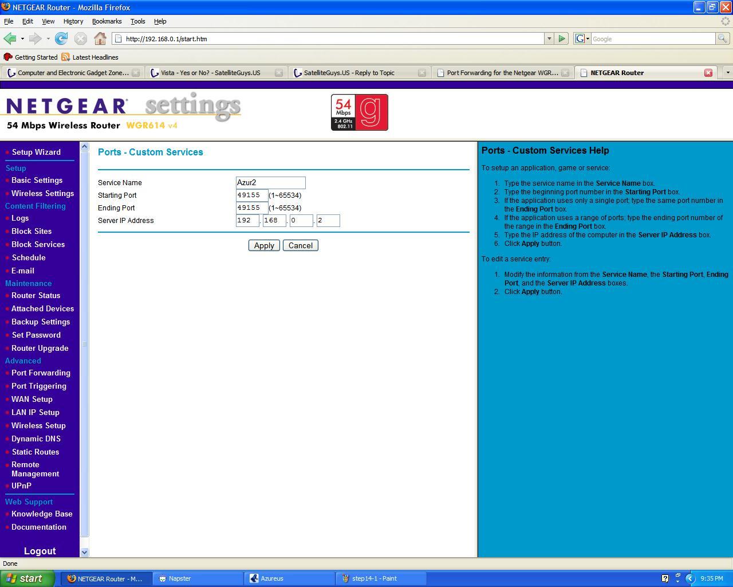Image resolution: width=733 pixels, height=587 pixels.
Task: Open the URL history dropdown arrow
Action: coord(549,38)
